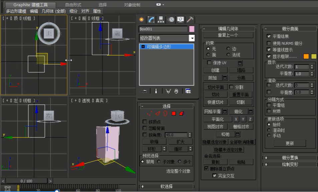Open the object color swatch beside Box001

(x=192, y=29)
